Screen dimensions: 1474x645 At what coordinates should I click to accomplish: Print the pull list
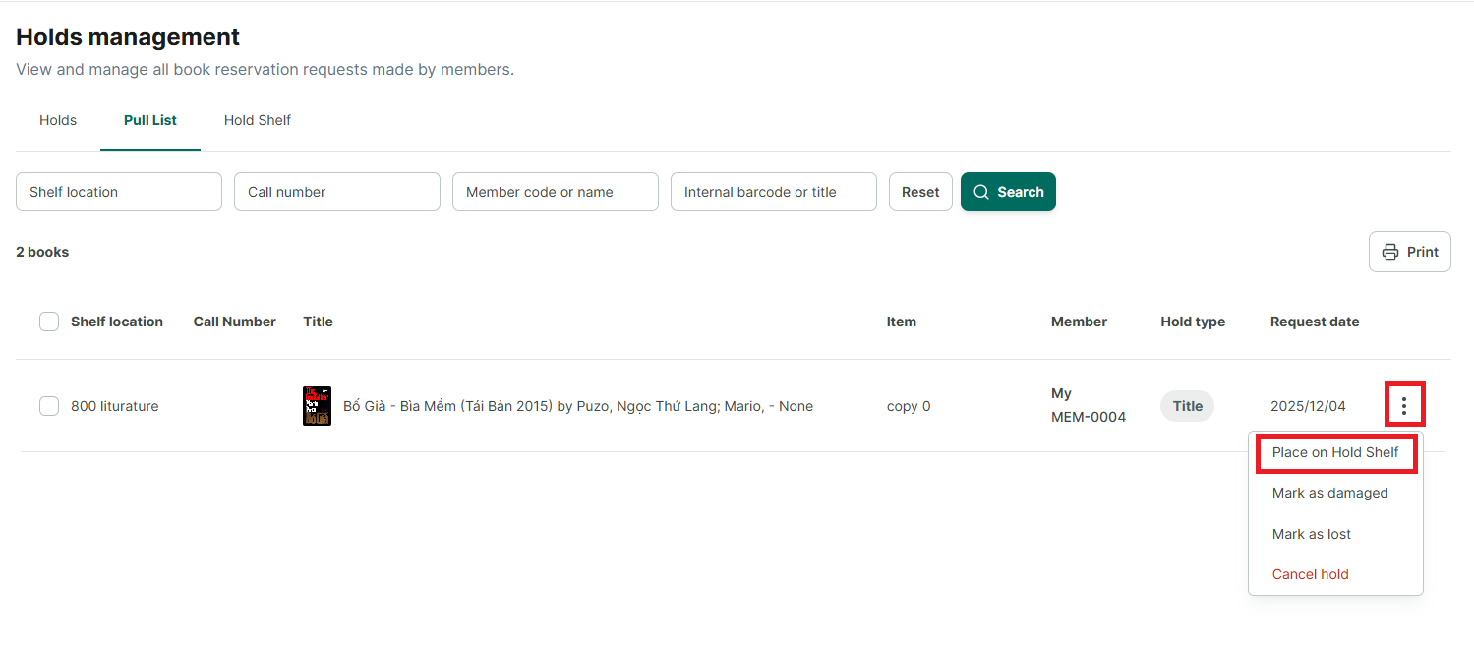pos(1410,252)
